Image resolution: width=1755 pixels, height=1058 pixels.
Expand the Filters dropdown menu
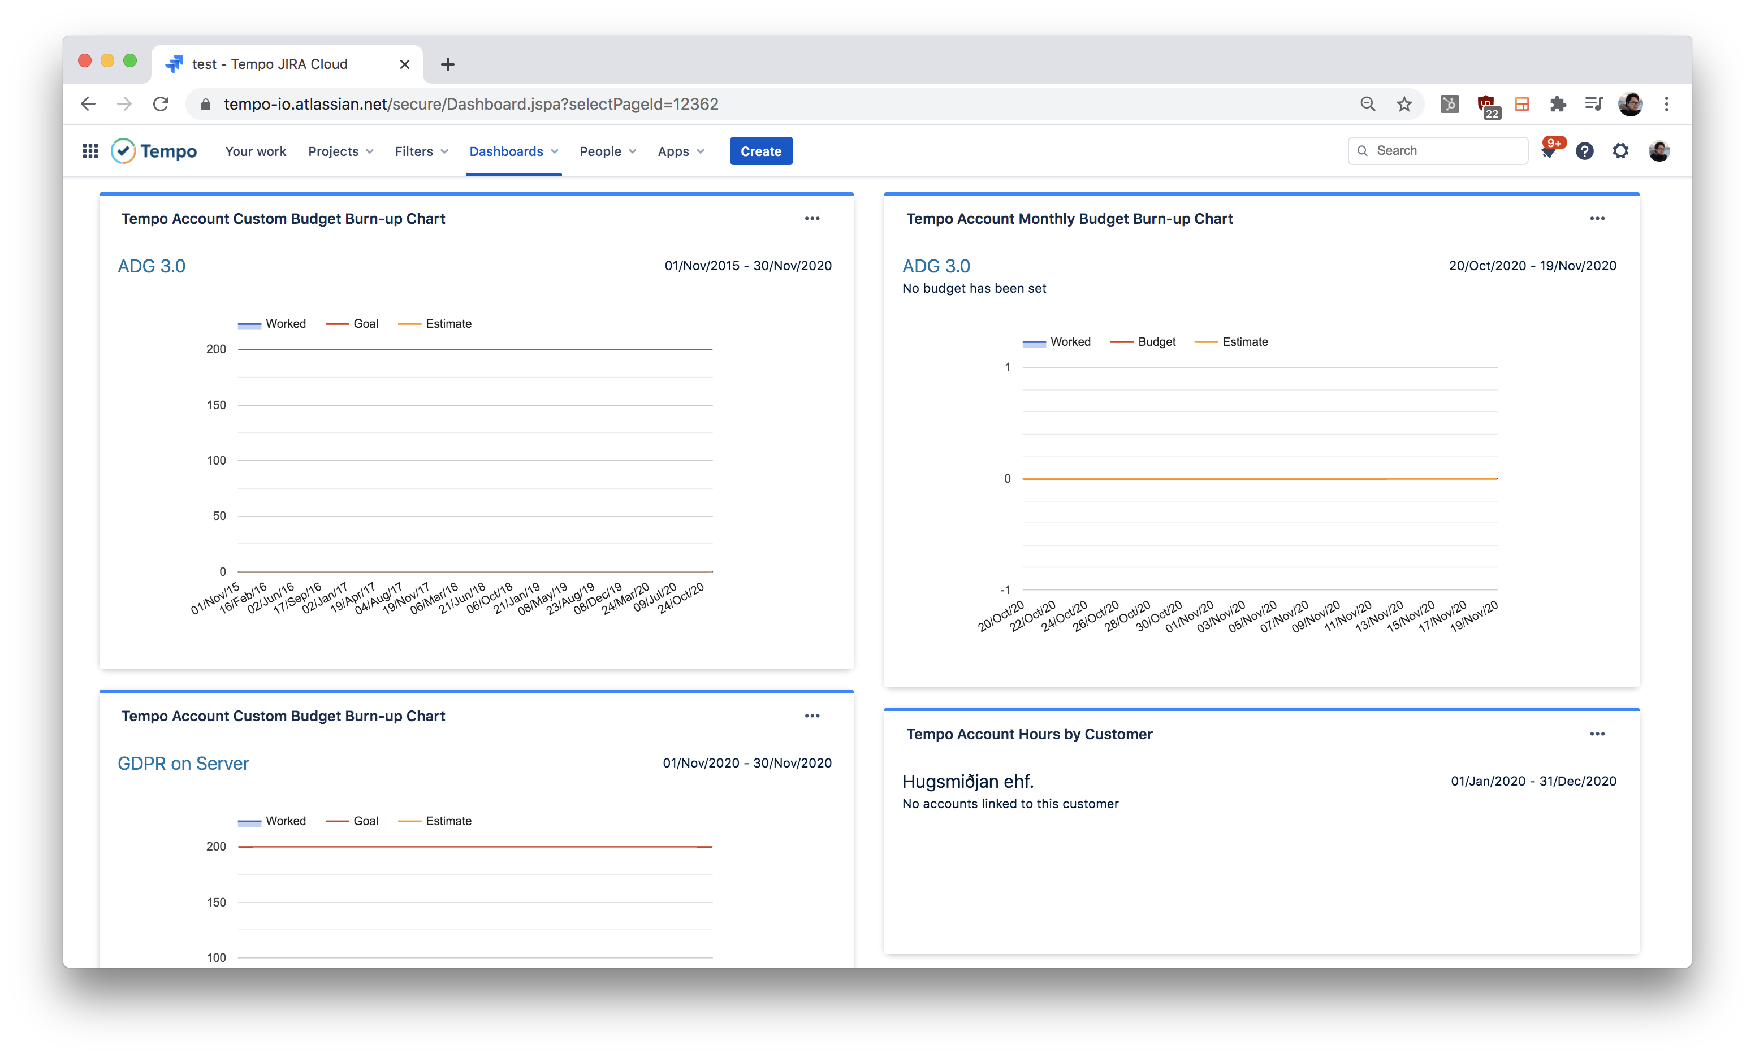(421, 151)
